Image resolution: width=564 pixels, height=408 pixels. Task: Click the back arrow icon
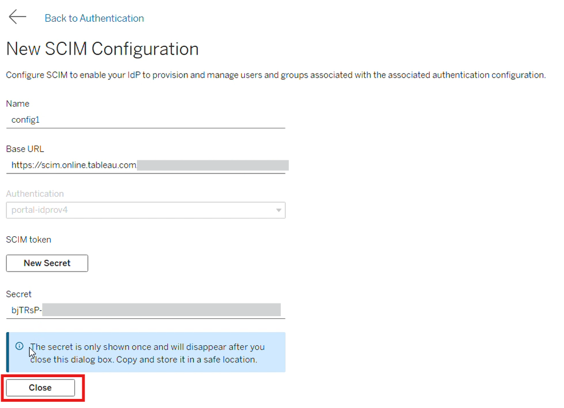click(x=17, y=17)
